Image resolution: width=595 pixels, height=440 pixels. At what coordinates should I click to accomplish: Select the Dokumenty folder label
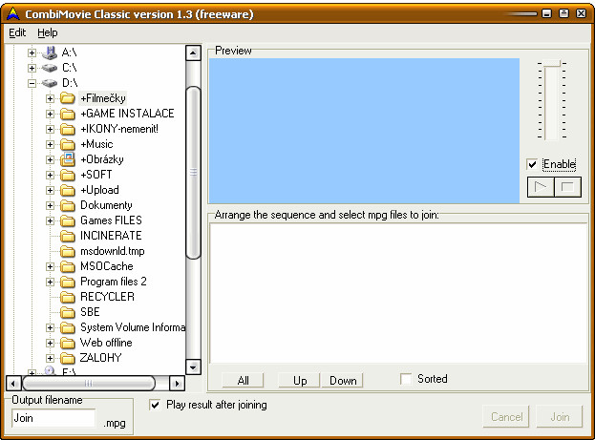pyautogui.click(x=106, y=205)
